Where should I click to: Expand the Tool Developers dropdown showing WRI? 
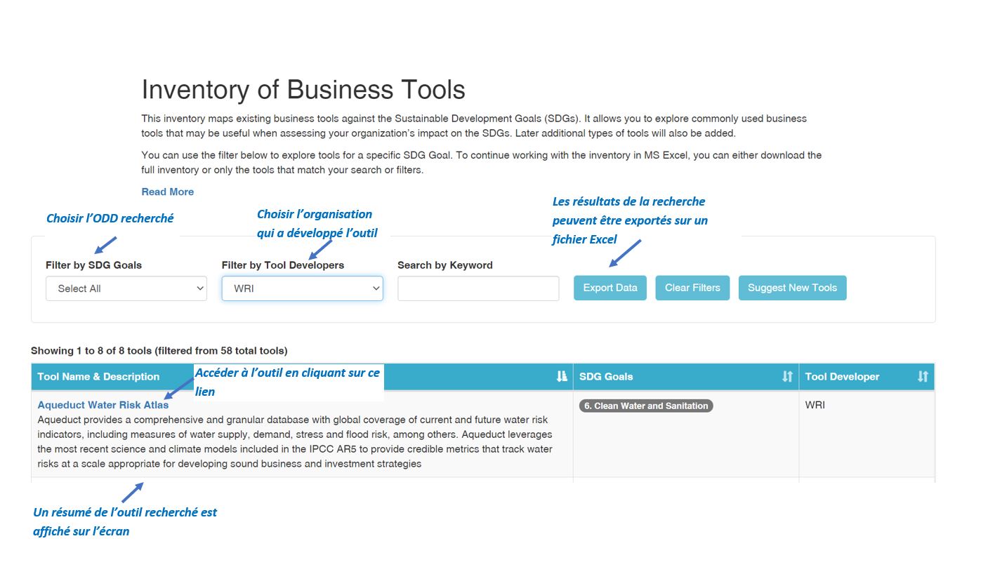(302, 288)
